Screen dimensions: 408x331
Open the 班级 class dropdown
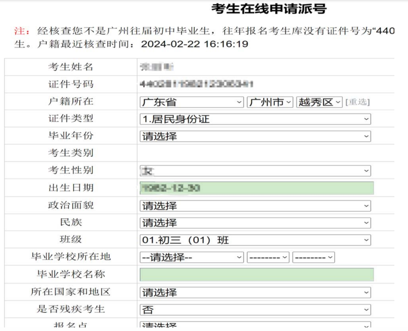click(x=253, y=240)
